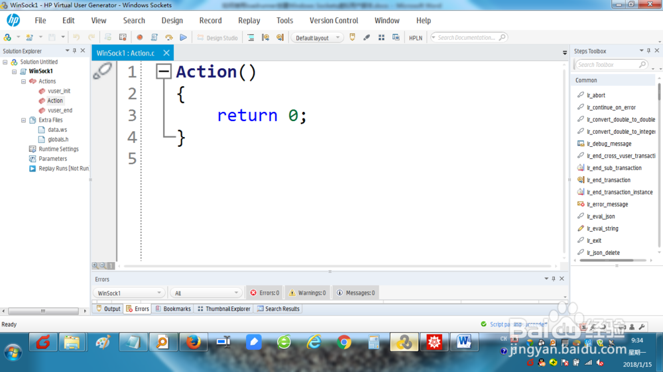Image resolution: width=663 pixels, height=372 pixels.
Task: Click the lr_abort step icon
Action: [581, 95]
